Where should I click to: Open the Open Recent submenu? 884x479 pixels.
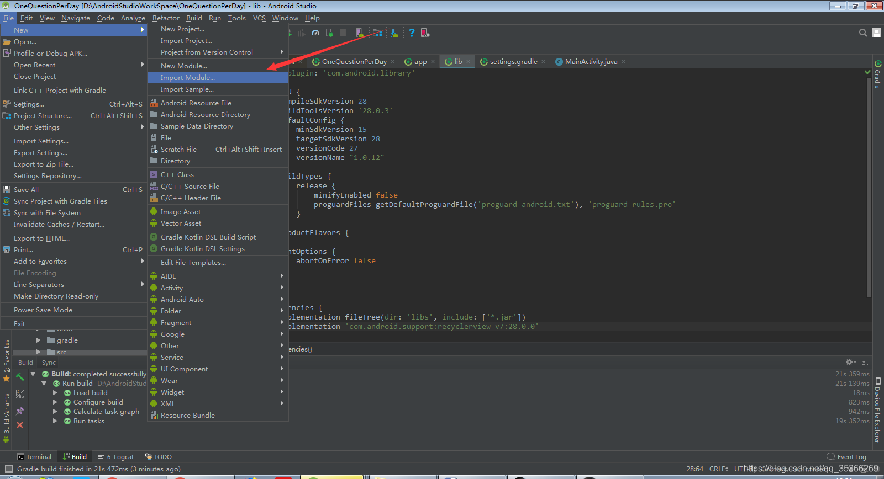(x=73, y=65)
